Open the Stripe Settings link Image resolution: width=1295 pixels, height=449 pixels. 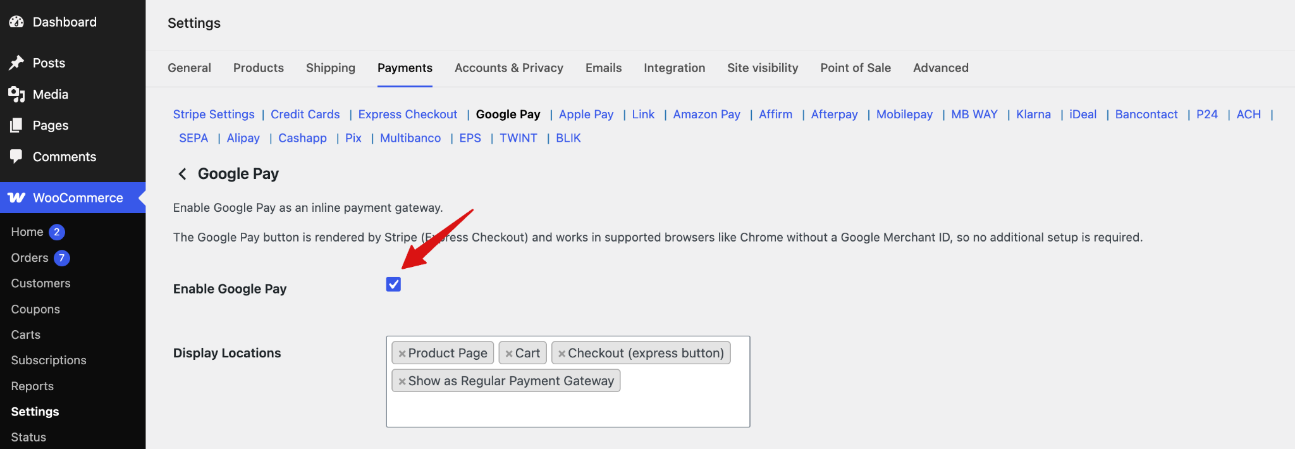pyautogui.click(x=214, y=114)
